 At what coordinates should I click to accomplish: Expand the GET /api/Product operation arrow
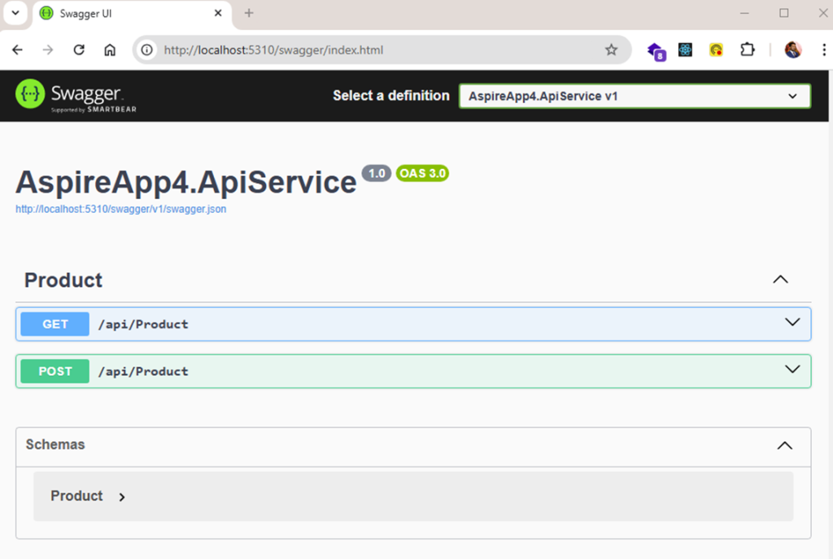[x=792, y=323]
